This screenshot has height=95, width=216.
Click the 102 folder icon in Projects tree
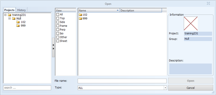pos(18,22)
